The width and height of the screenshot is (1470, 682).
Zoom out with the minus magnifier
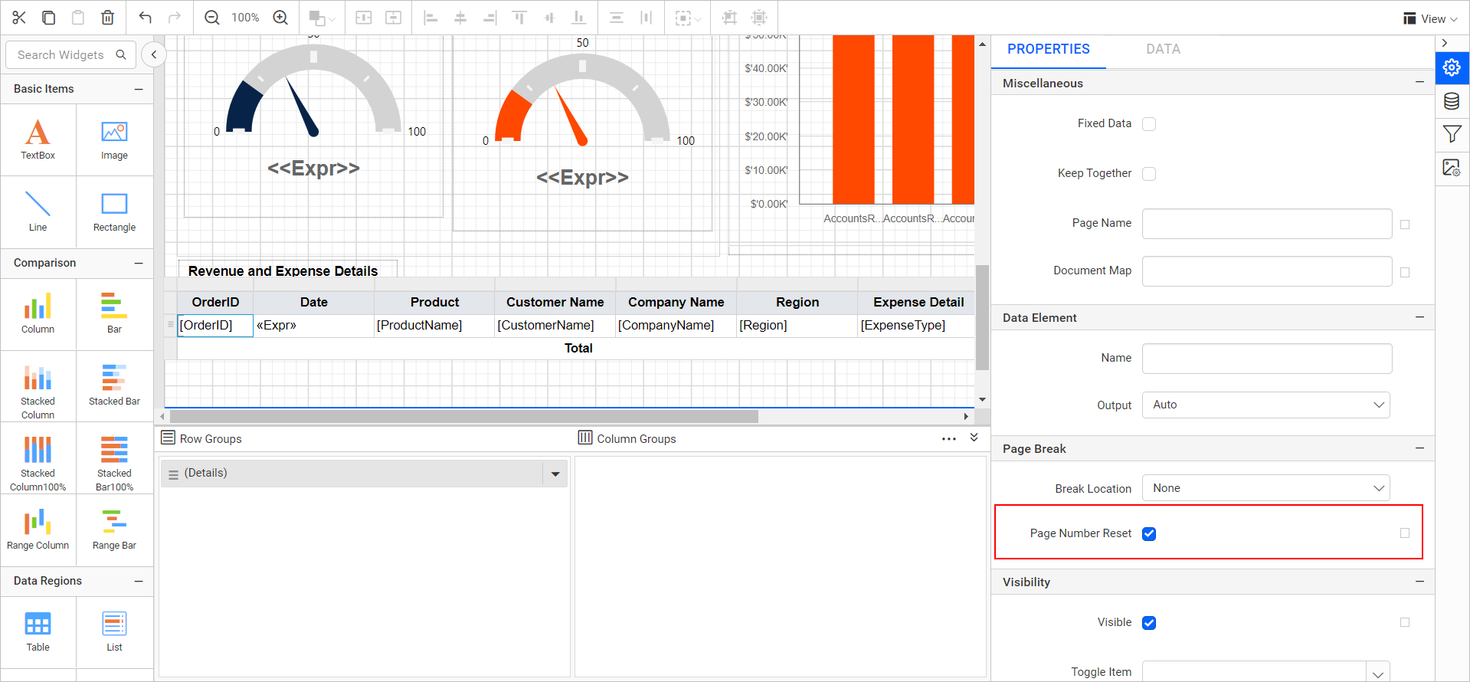point(212,17)
